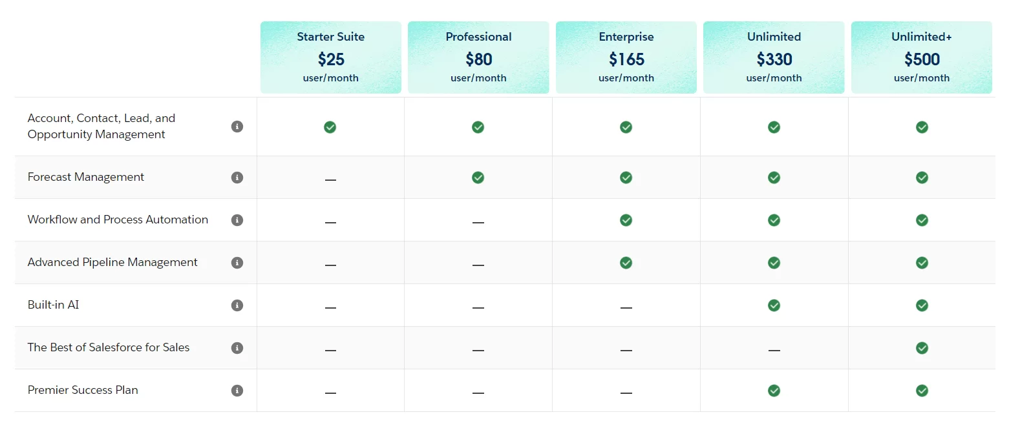Select the Starter Suite pricing card

330,57
